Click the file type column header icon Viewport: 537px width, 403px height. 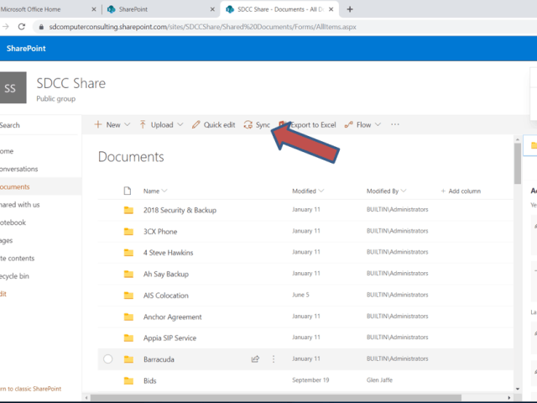click(x=128, y=191)
